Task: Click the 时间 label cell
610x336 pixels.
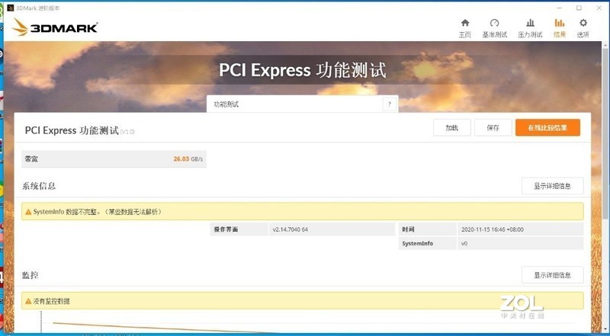Action: pyautogui.click(x=428, y=229)
